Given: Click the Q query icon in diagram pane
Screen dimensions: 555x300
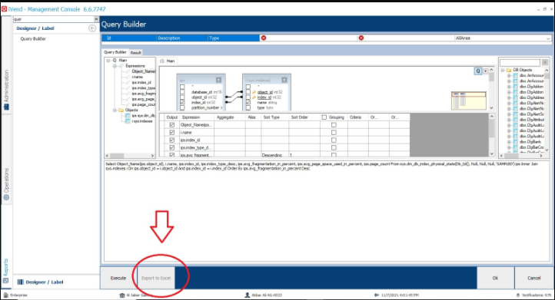Looking at the screenshot, I should click(478, 71).
